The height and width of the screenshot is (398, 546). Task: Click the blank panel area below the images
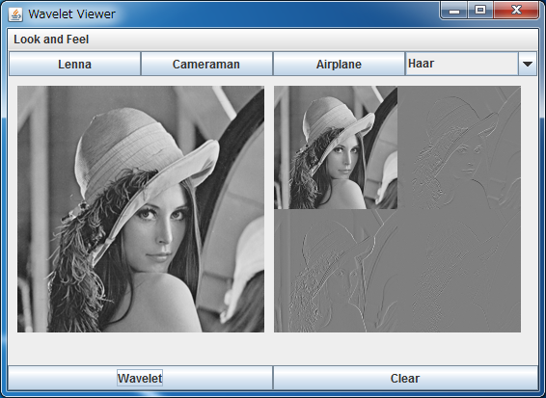point(273,349)
